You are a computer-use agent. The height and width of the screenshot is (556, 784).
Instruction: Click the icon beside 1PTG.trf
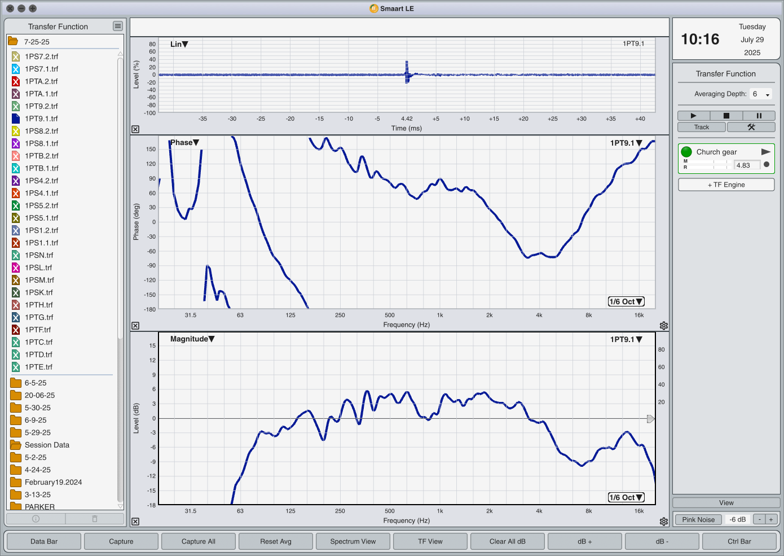16,317
